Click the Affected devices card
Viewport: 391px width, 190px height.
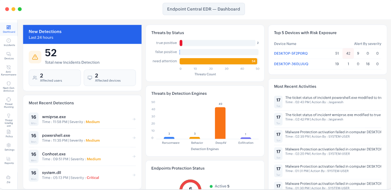click(110, 78)
